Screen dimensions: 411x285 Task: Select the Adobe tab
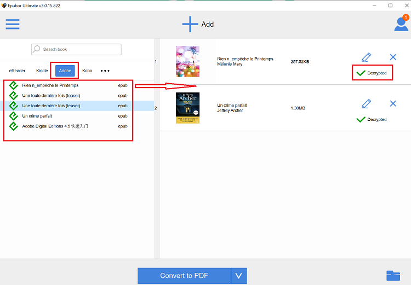click(65, 71)
